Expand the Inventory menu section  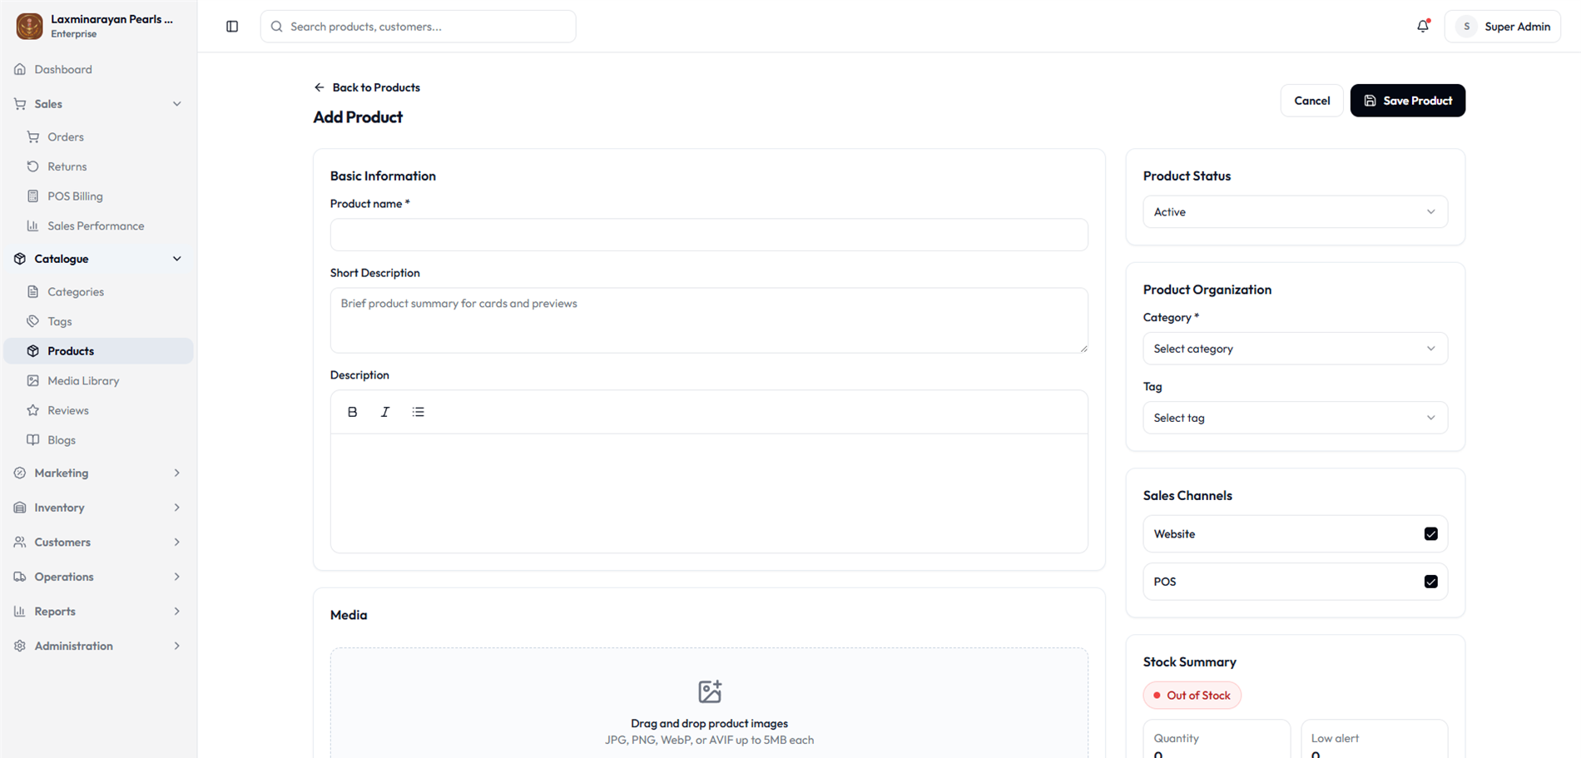coord(98,508)
